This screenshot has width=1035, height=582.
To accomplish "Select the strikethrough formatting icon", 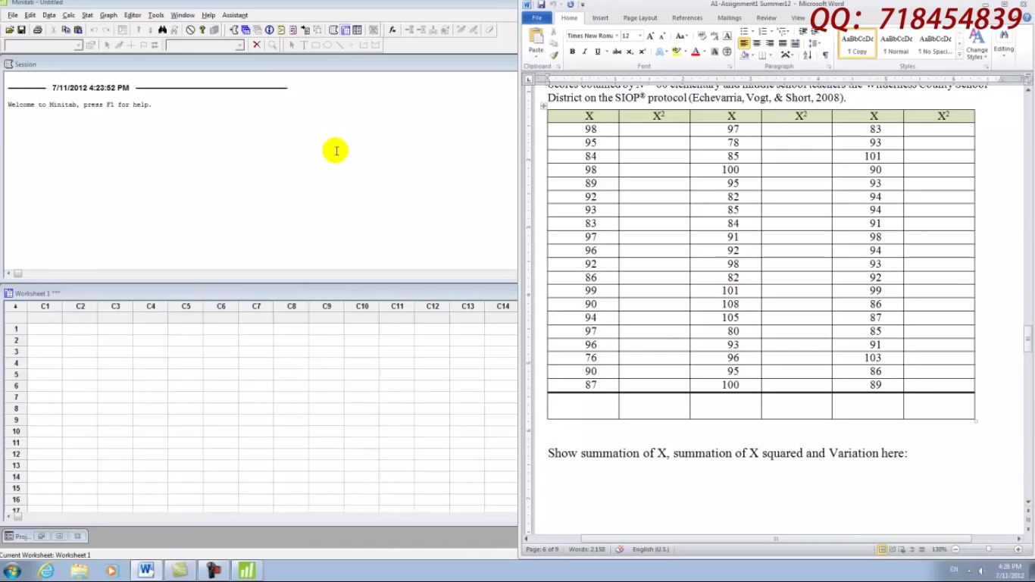I will pyautogui.click(x=618, y=51).
